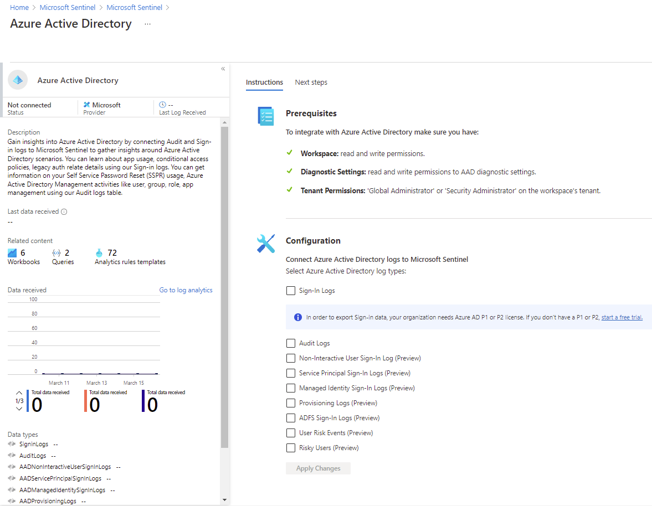Viewport: 652px width, 506px height.
Task: Check Non-Interactive User Sign-In Log (Preview)
Action: point(291,358)
